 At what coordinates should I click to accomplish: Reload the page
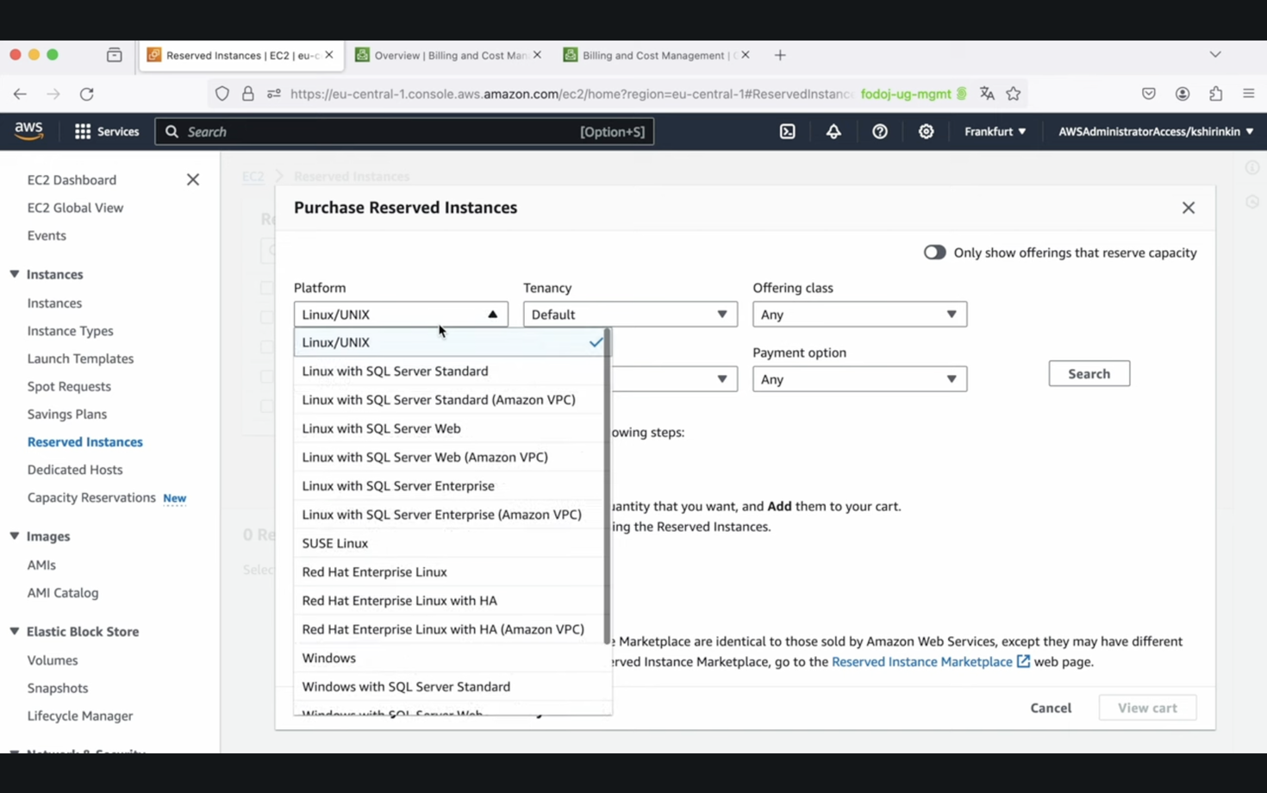click(87, 94)
